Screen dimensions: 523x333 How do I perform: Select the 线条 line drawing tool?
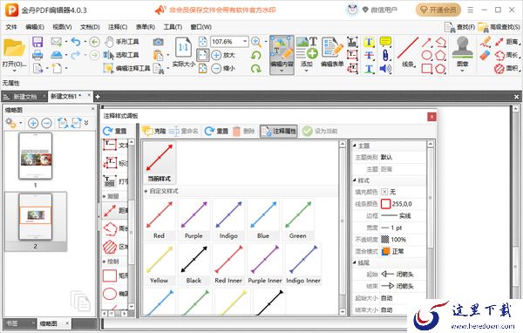tap(408, 52)
